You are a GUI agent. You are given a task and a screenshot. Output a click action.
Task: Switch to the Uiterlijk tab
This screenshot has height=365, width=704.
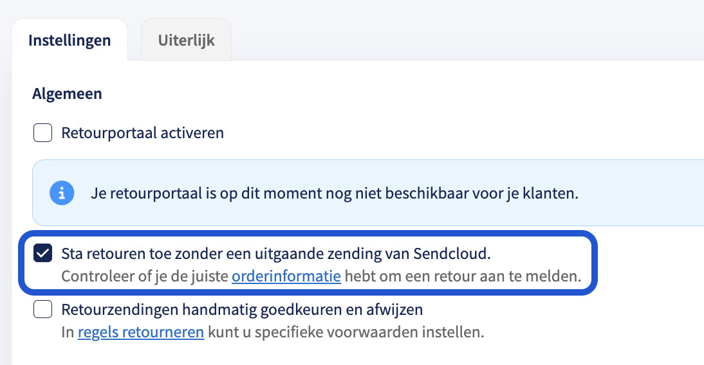click(x=187, y=40)
